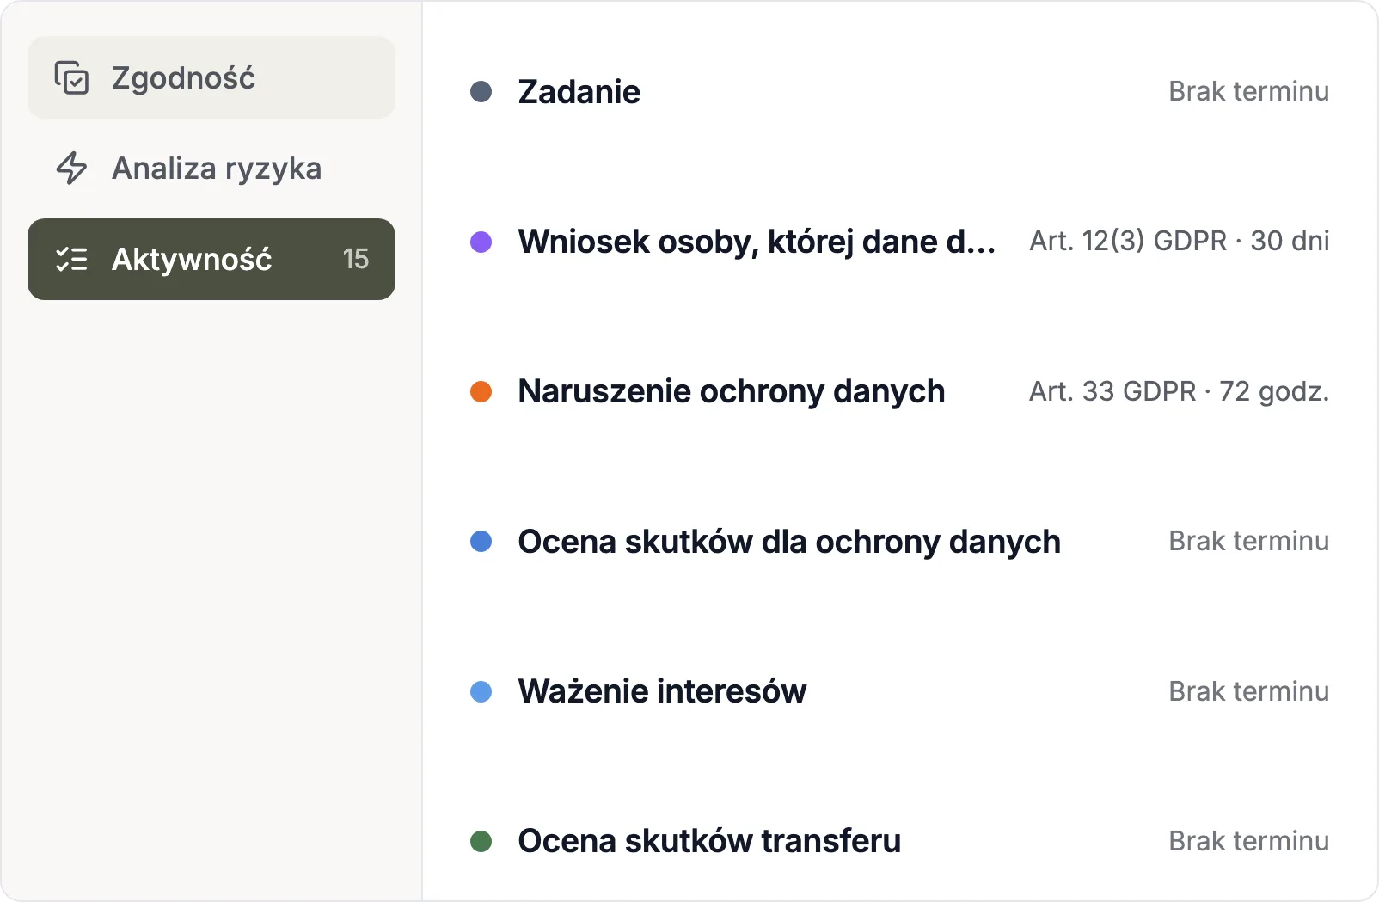Click the orange dot beside Naruszenie ochrony danych

[481, 391]
